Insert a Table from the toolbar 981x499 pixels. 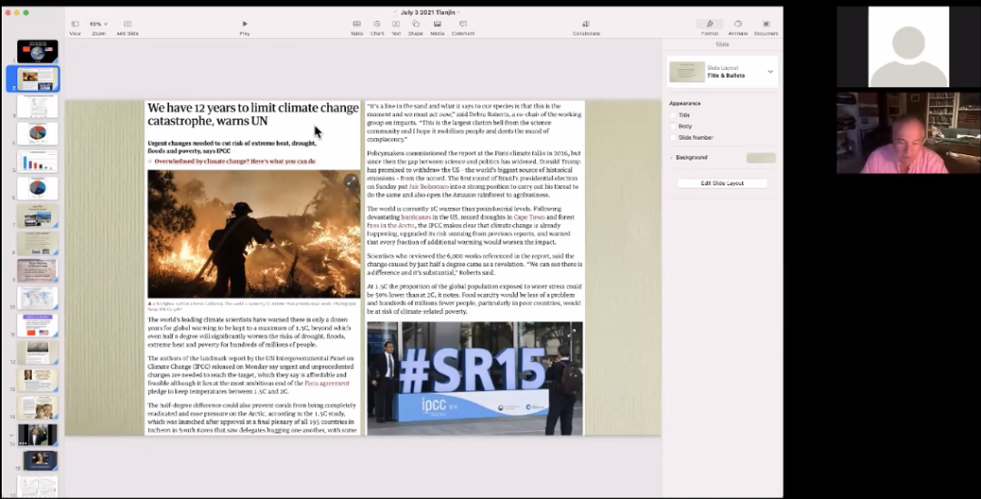pyautogui.click(x=356, y=24)
